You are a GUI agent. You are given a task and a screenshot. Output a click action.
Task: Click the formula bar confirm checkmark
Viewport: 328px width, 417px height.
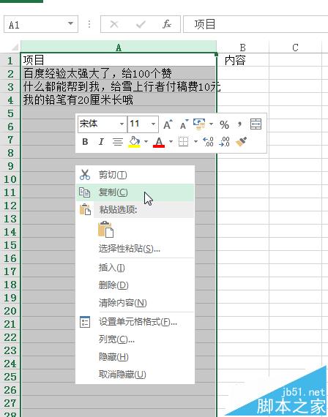coord(141,24)
